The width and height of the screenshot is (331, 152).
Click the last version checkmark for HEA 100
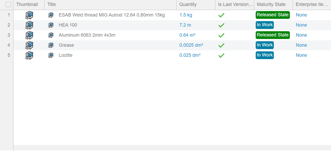click(x=221, y=25)
